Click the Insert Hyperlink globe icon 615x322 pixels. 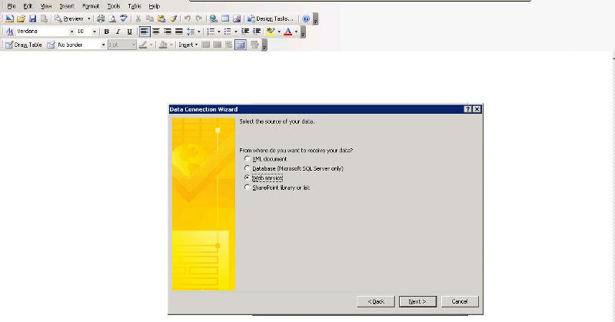214,18
